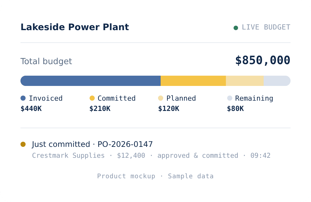Open the $80K Remaining amount

[x=235, y=109]
